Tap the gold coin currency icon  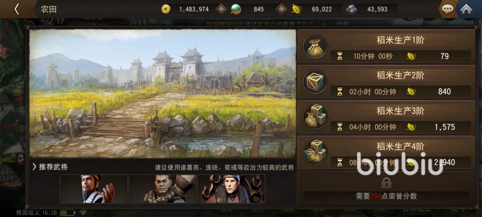tap(166, 9)
